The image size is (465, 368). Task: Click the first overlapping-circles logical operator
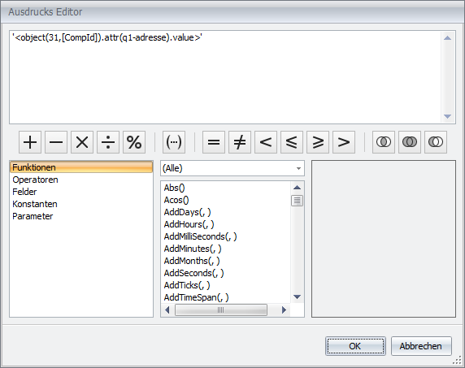point(384,142)
